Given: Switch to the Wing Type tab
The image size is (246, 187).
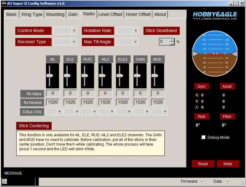Looking at the screenshot, I should 32,14.
